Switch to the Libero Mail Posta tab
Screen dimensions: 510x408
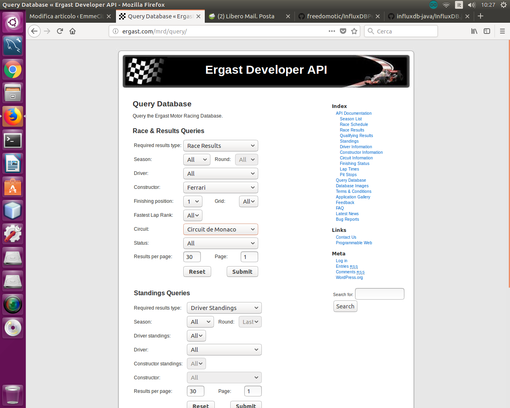(x=246, y=16)
